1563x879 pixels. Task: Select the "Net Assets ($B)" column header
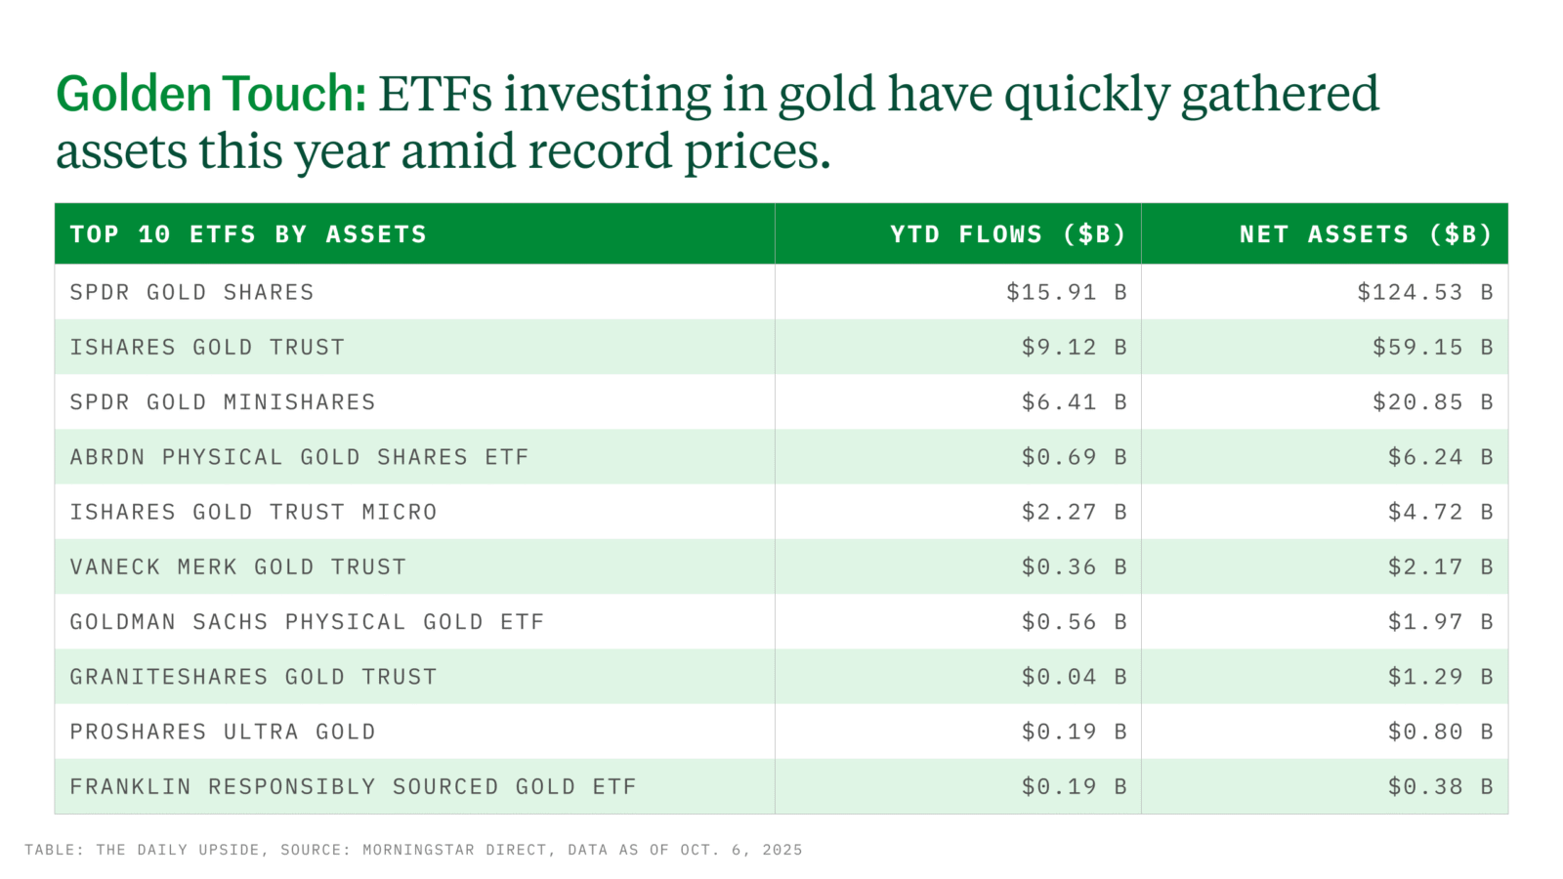[1366, 234]
